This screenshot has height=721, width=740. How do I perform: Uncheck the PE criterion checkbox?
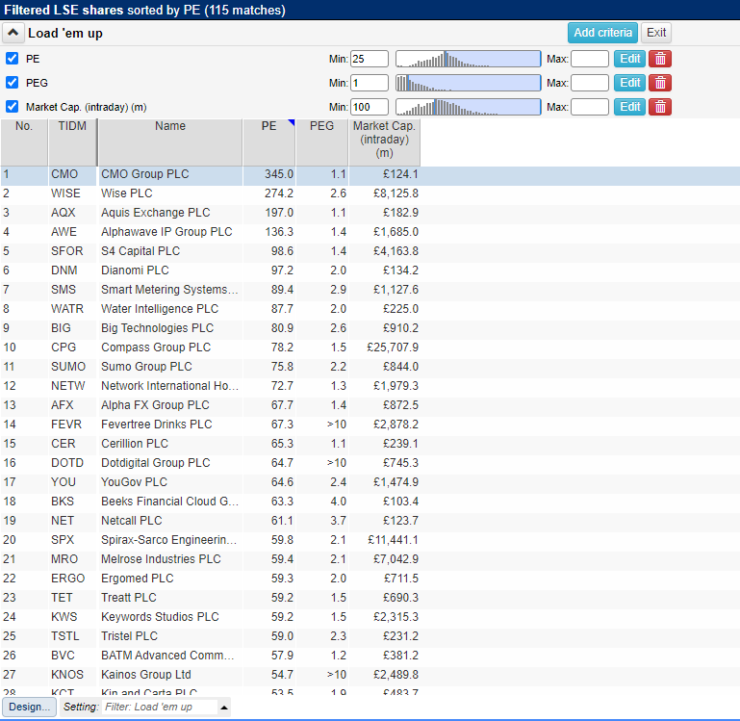click(x=12, y=59)
